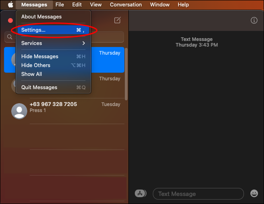Open the Messages menu bar item
The width and height of the screenshot is (264, 204).
tap(34, 4)
